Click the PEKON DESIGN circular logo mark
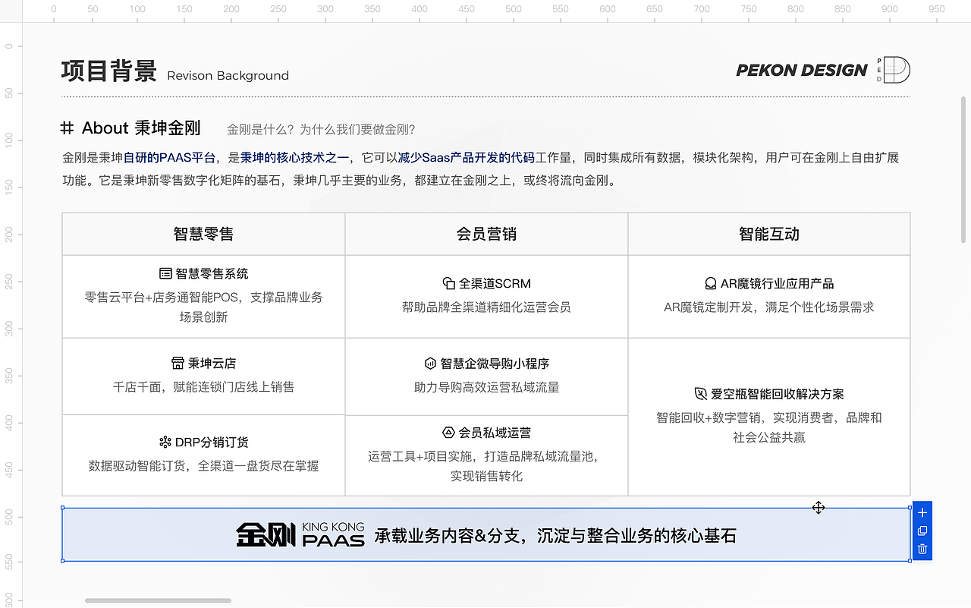This screenshot has width=971, height=608. 897,70
